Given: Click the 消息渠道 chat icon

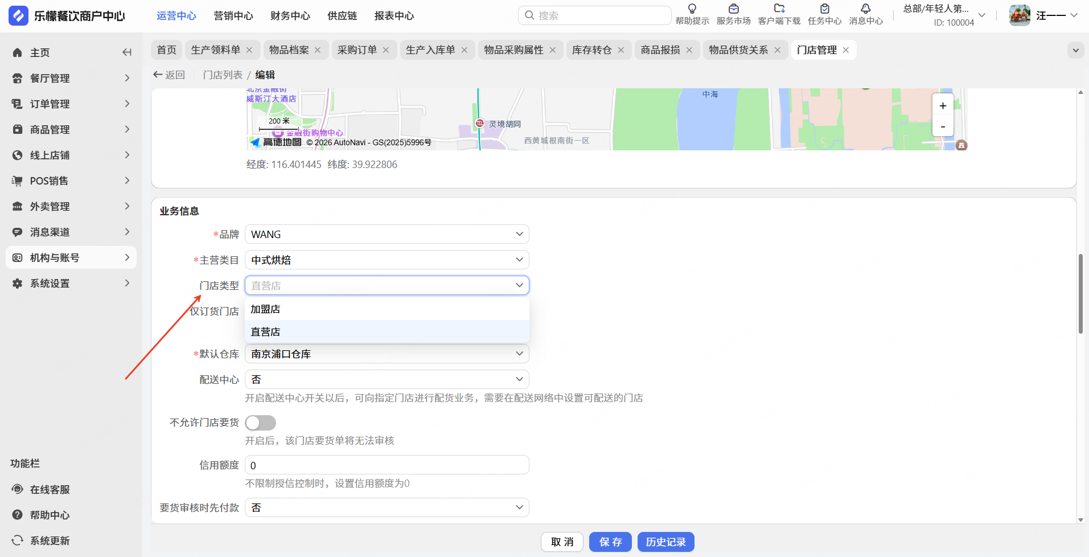Looking at the screenshot, I should click(x=18, y=232).
